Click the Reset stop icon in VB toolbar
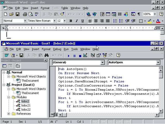165x124 pixels. [80, 56]
